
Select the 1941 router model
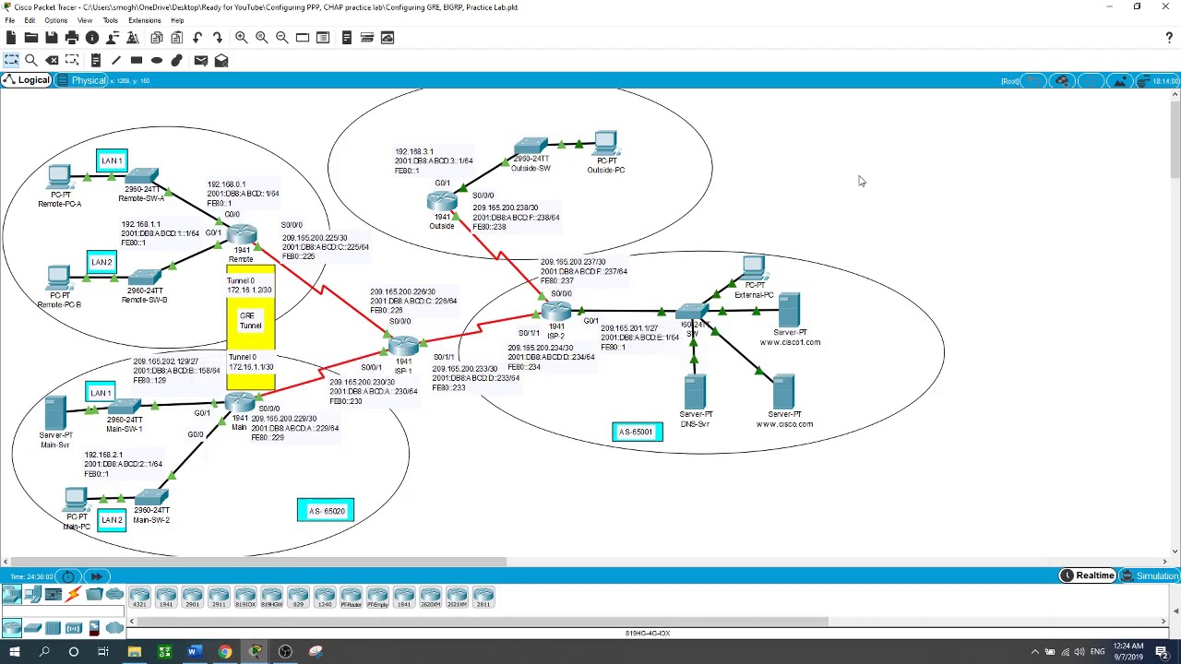[x=166, y=598]
